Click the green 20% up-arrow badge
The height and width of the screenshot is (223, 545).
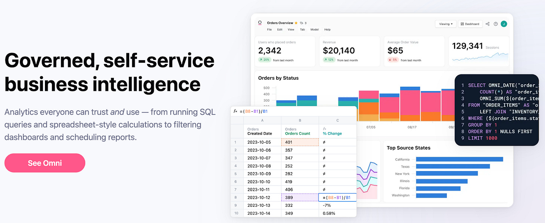265,60
